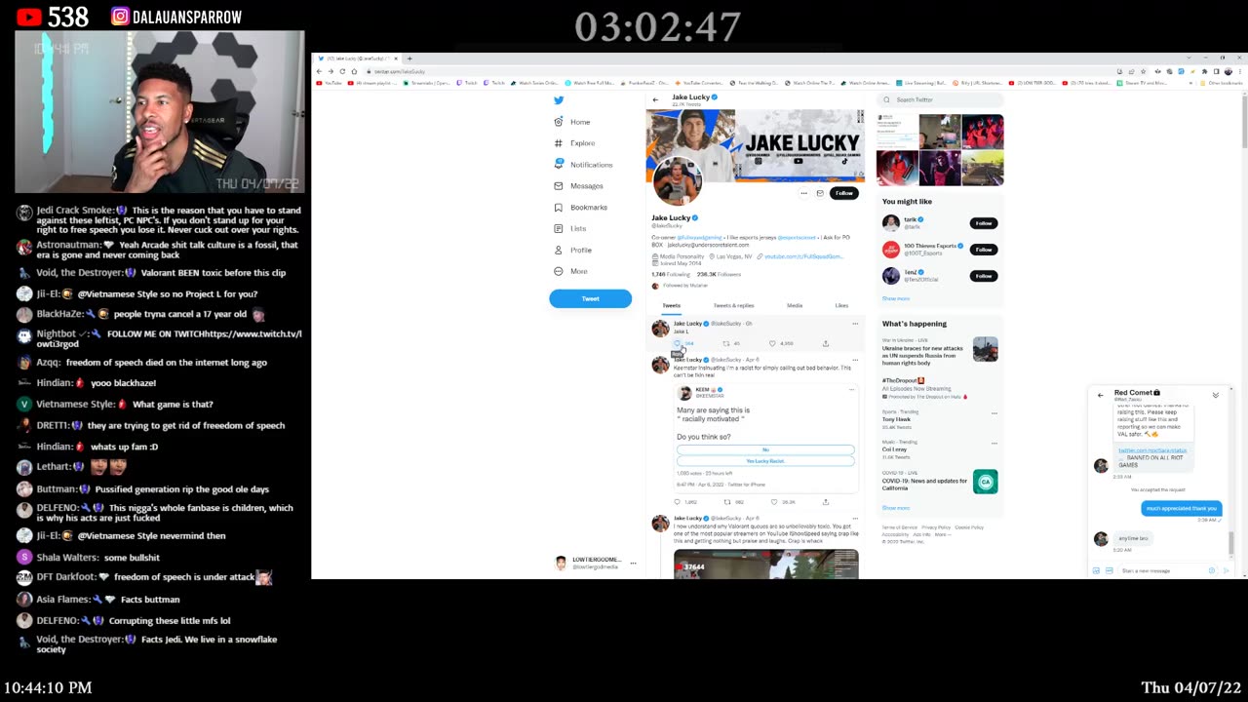Go back in Red Comet message panel
The width and height of the screenshot is (1248, 702).
click(1101, 395)
